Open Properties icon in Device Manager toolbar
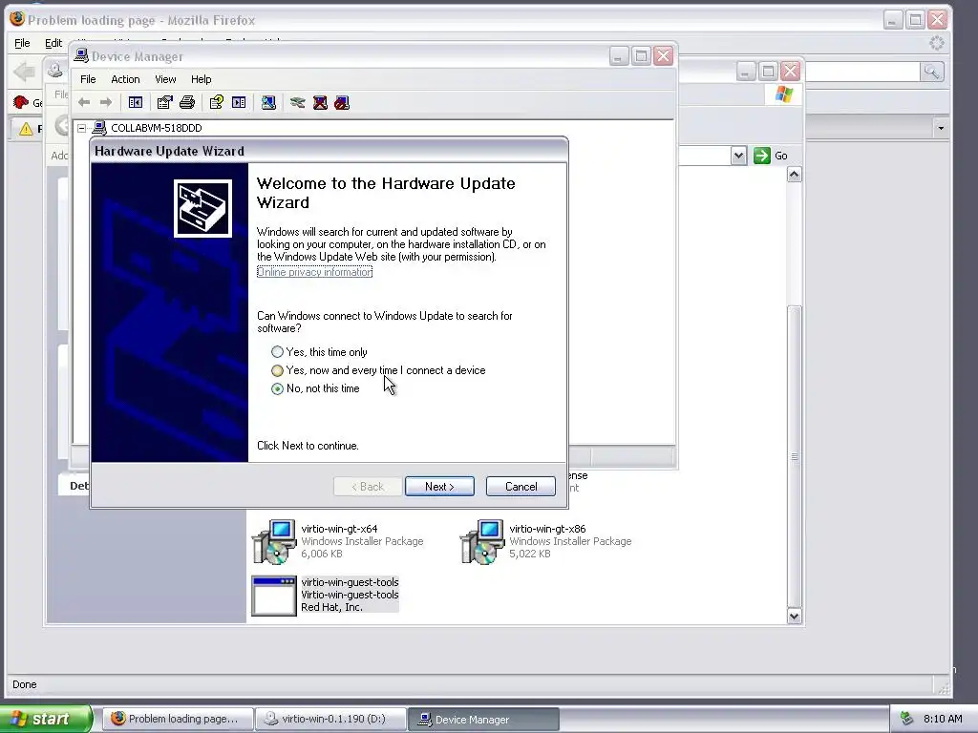 pos(164,103)
